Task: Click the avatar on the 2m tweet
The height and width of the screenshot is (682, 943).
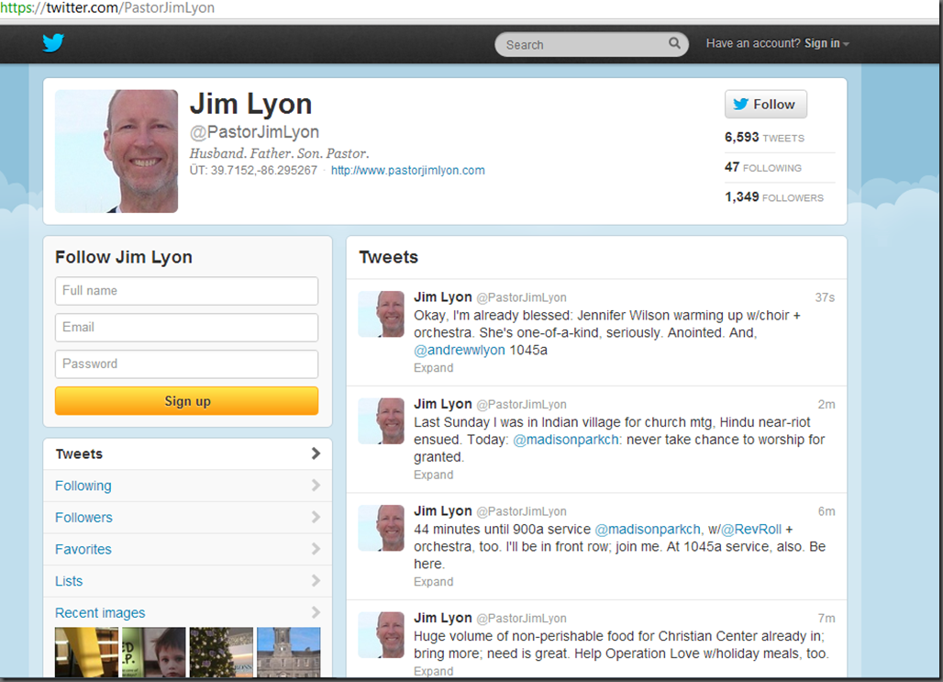Action: click(x=382, y=420)
